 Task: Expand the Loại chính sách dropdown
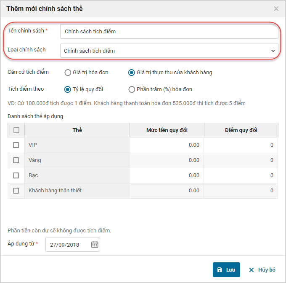[169, 51]
